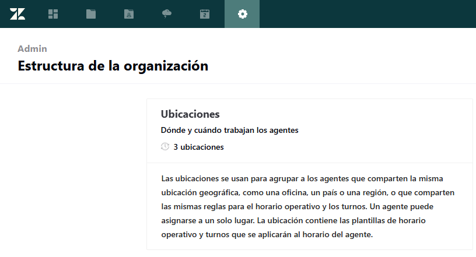Image resolution: width=476 pixels, height=257 pixels.
Task: Click the last description line 'operativo y turnos'
Action: (266, 235)
